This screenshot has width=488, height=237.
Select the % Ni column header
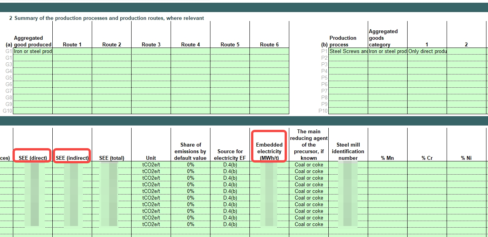[x=467, y=158]
